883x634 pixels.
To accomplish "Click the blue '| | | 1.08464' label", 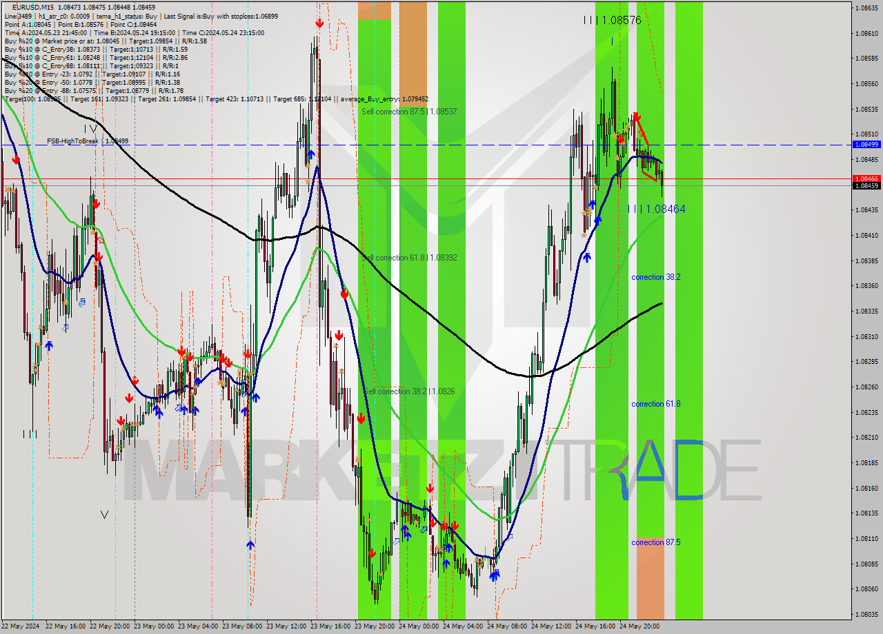I will pos(656,208).
